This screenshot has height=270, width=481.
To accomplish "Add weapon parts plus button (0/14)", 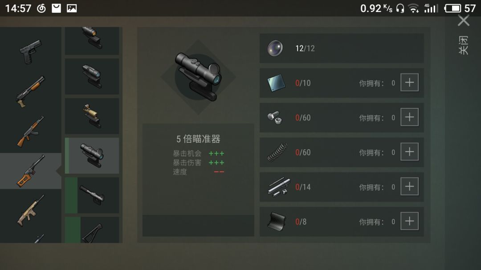I will [x=410, y=186].
